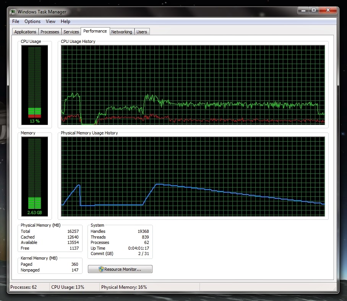The height and width of the screenshot is (301, 347).
Task: Click the shield icon on Resource Monitor button
Action: 101,269
